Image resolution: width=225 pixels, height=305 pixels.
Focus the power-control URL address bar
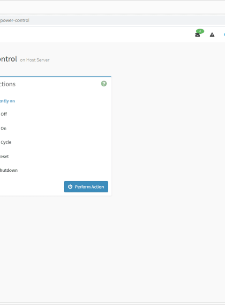tap(112, 20)
